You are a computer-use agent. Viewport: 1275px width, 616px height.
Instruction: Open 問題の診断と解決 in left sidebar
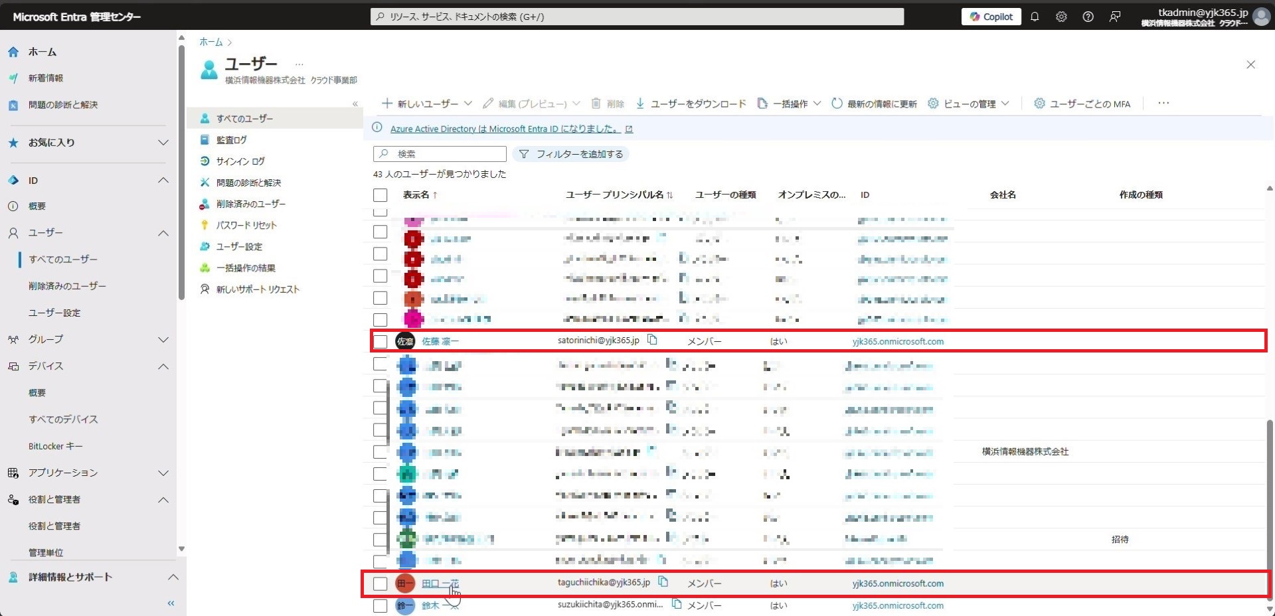pos(62,105)
